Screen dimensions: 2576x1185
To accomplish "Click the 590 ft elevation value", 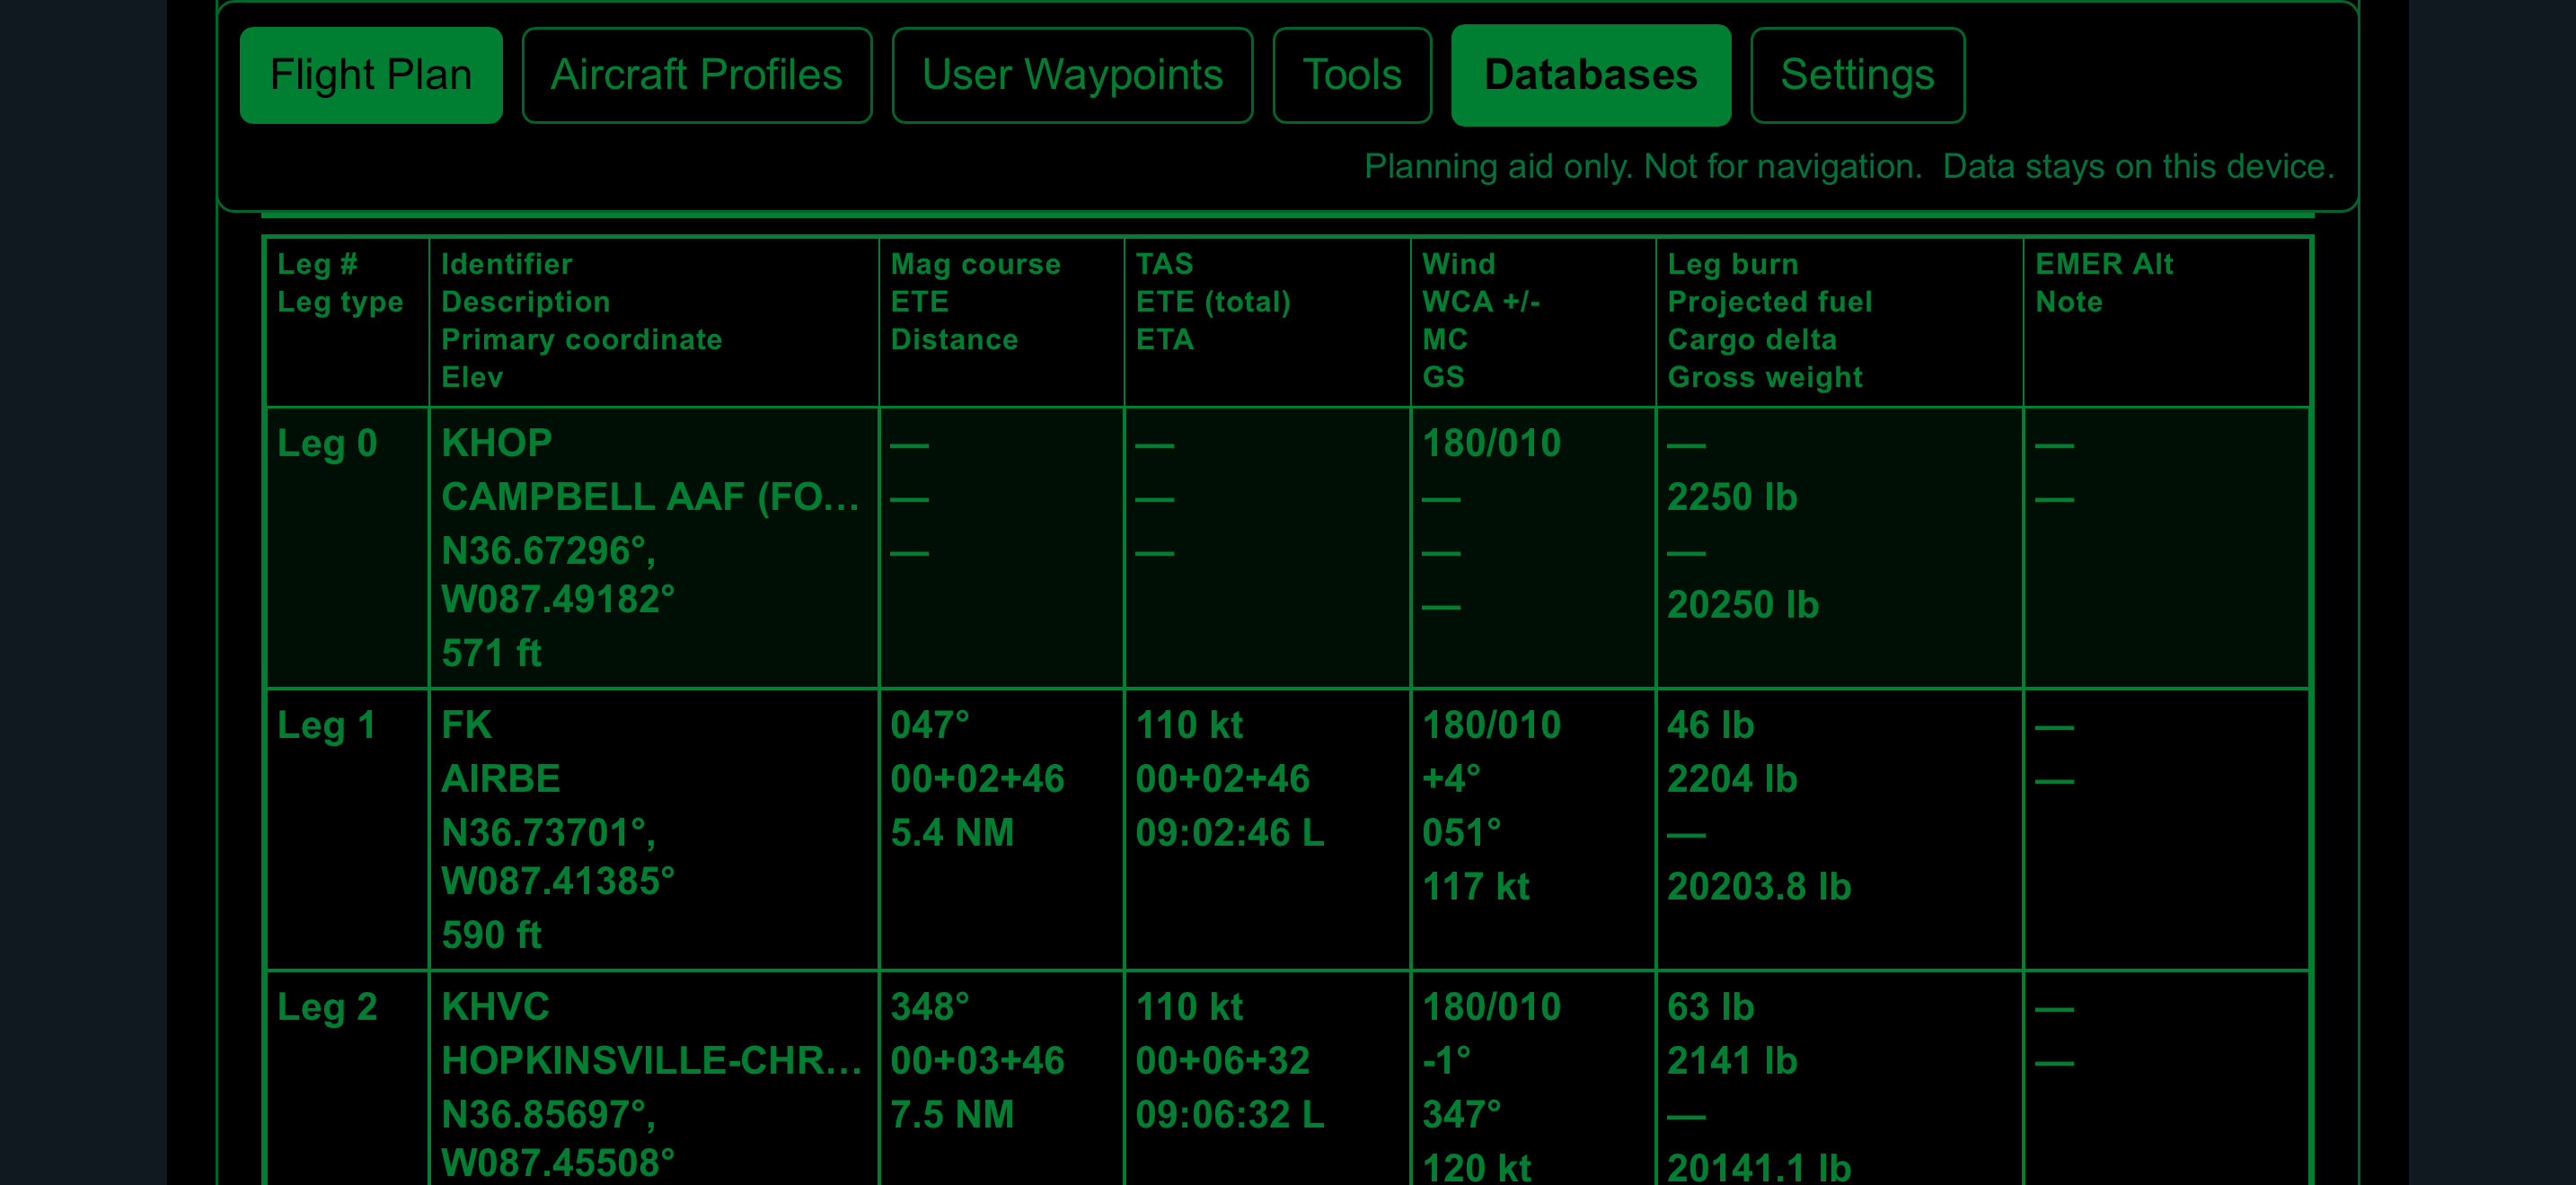I will (x=491, y=935).
